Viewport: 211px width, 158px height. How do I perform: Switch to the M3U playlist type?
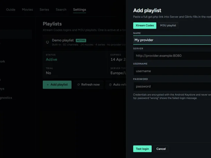(168, 26)
